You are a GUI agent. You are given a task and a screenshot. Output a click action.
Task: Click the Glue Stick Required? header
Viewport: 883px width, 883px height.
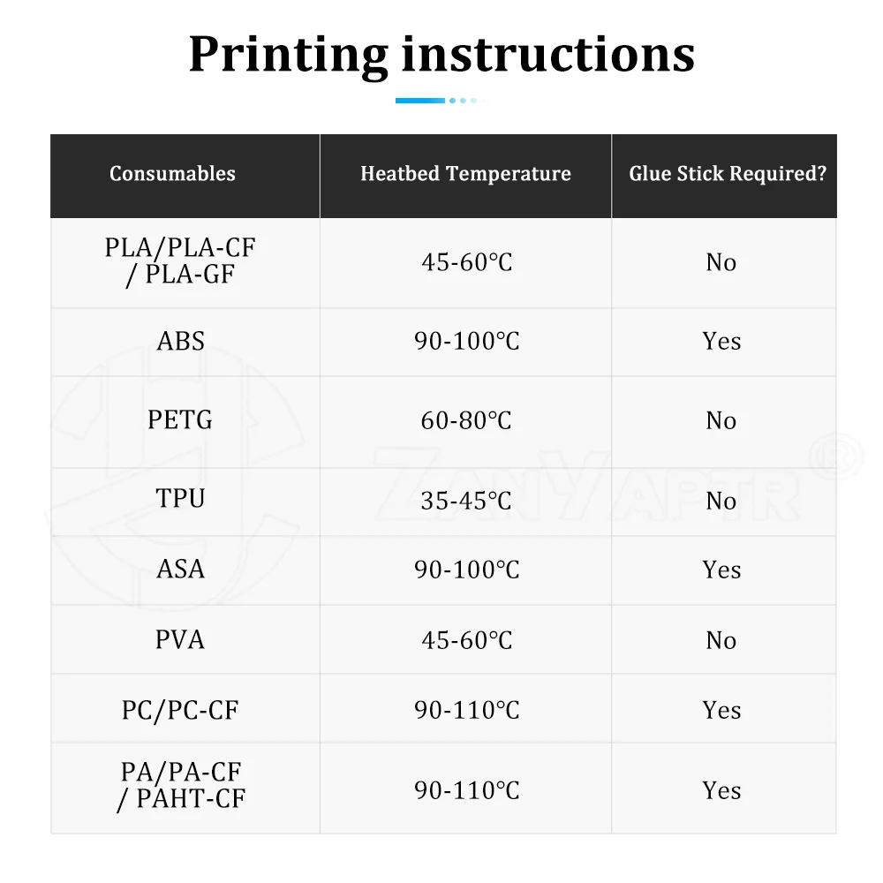pyautogui.click(x=727, y=173)
